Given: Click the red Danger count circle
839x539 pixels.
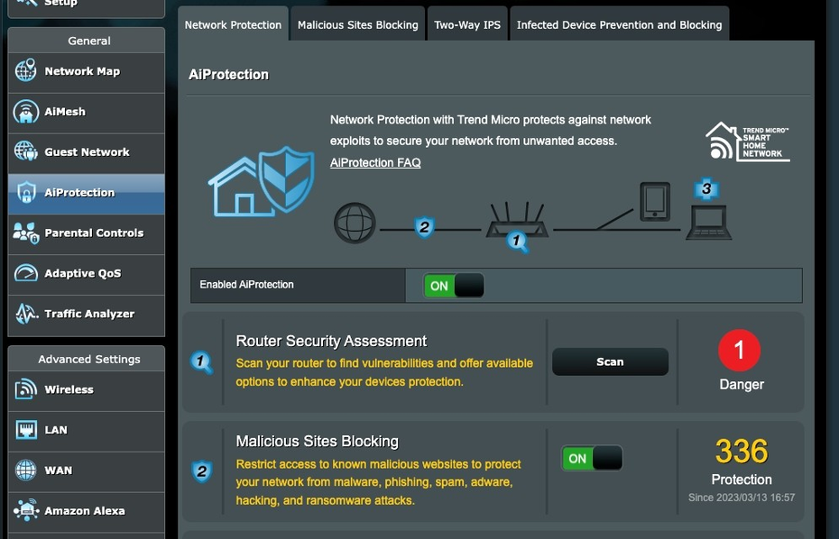Looking at the screenshot, I should coord(740,351).
